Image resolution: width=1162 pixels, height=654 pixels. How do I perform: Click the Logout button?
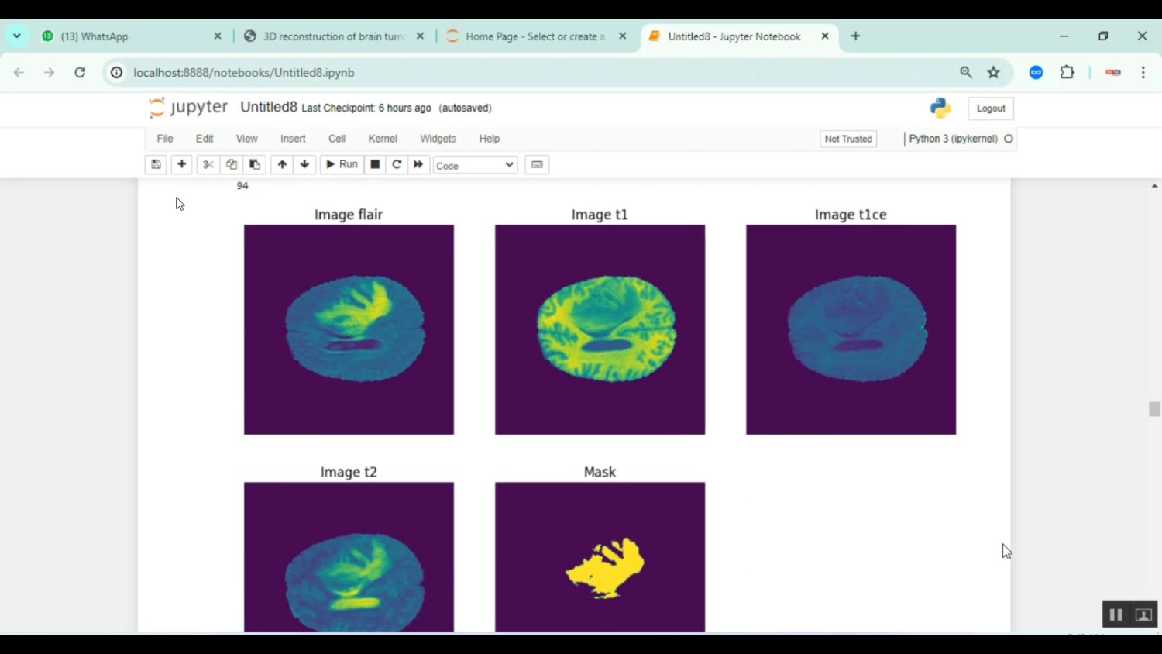[990, 108]
